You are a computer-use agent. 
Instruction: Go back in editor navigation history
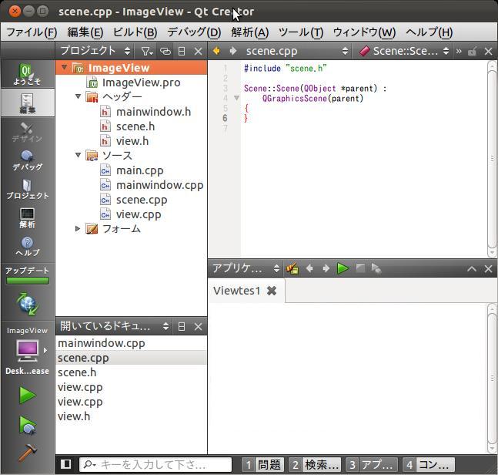[216, 51]
